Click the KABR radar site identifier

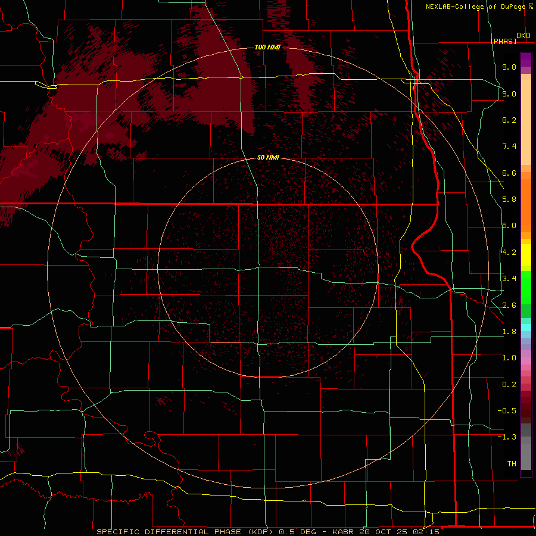point(344,532)
